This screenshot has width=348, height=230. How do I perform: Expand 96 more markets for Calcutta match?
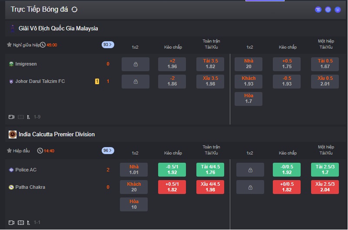[108, 151]
